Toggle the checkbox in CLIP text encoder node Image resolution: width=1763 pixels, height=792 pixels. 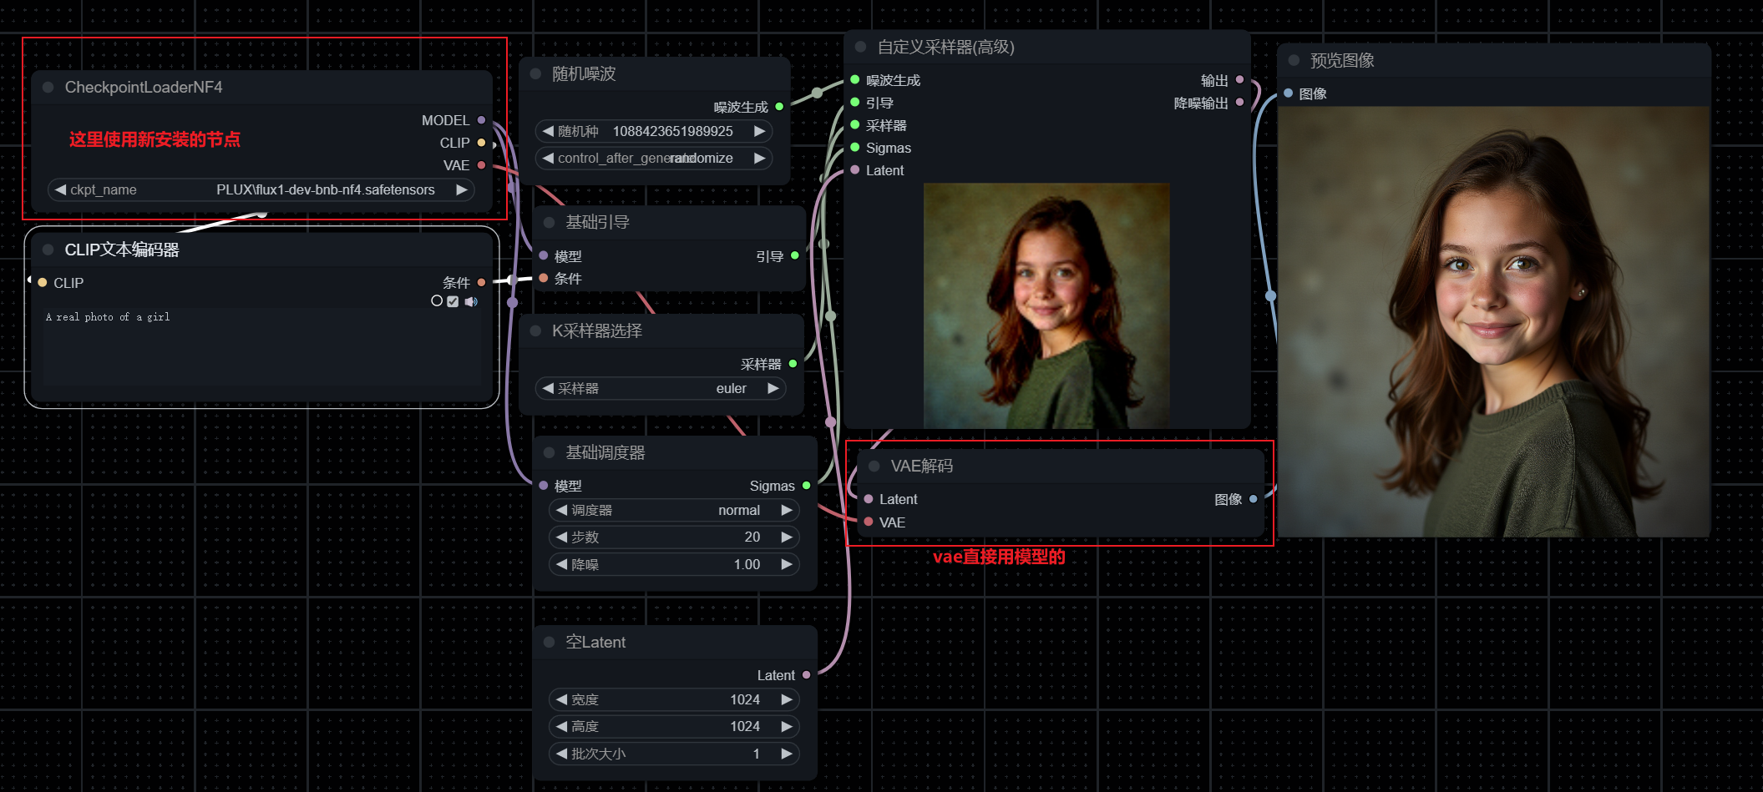tap(453, 301)
